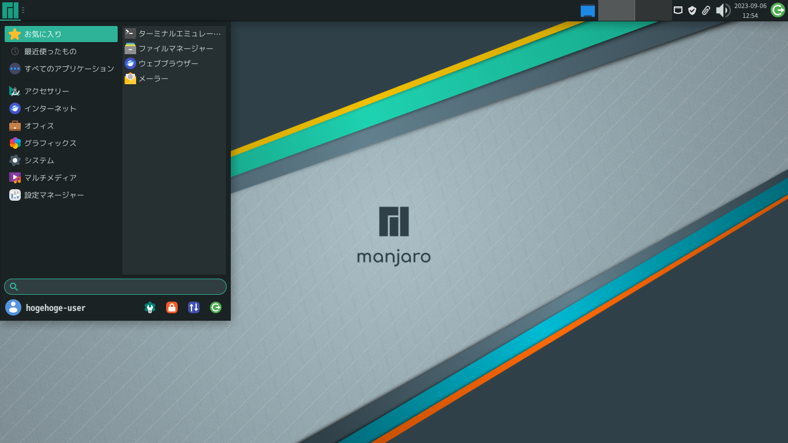Screen dimensions: 788x443
Task: Open the システム category
Action: coord(61,160)
